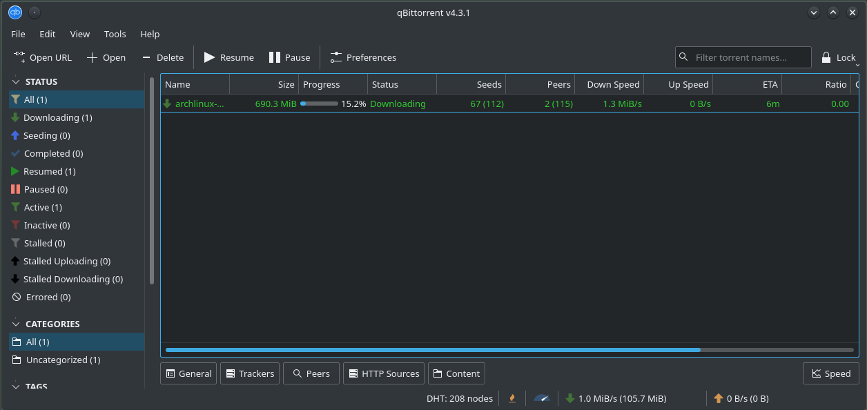Resume the selected torrent
Screen dimensions: 867x410
[228, 57]
